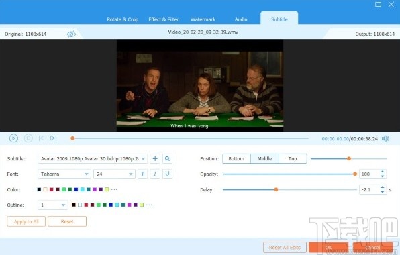Image resolution: width=400 pixels, height=255 pixels.
Task: Decrease Opacity value with down arrow
Action: (382, 176)
